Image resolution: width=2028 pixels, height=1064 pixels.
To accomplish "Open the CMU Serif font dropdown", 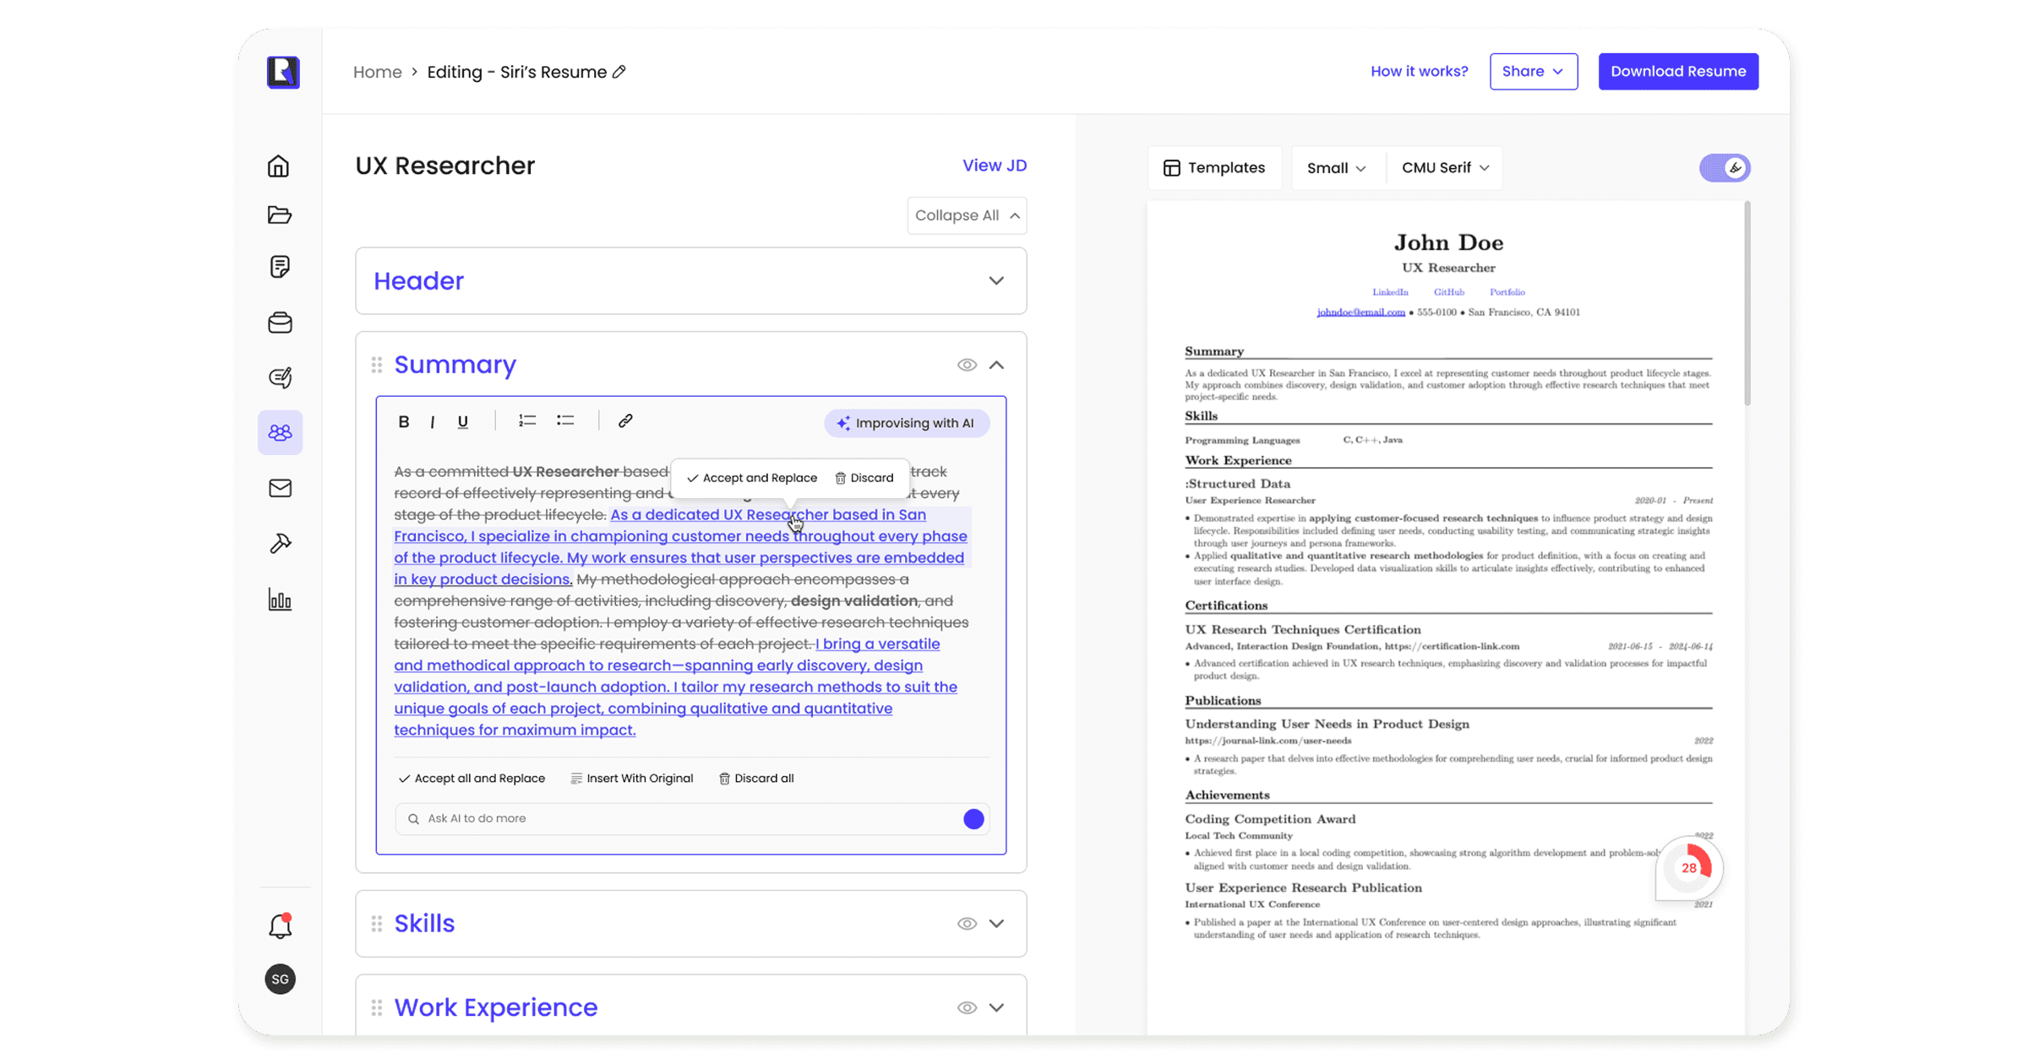I will pos(1445,168).
